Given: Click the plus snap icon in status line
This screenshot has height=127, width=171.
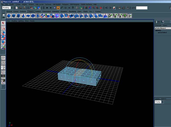Looking at the screenshot, I should (69, 8).
